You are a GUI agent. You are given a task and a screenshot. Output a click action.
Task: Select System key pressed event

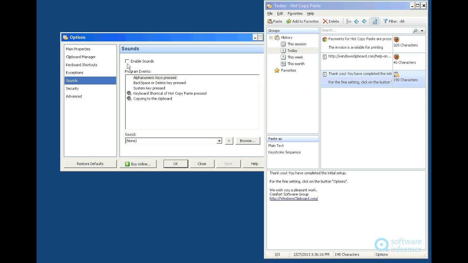(x=149, y=88)
